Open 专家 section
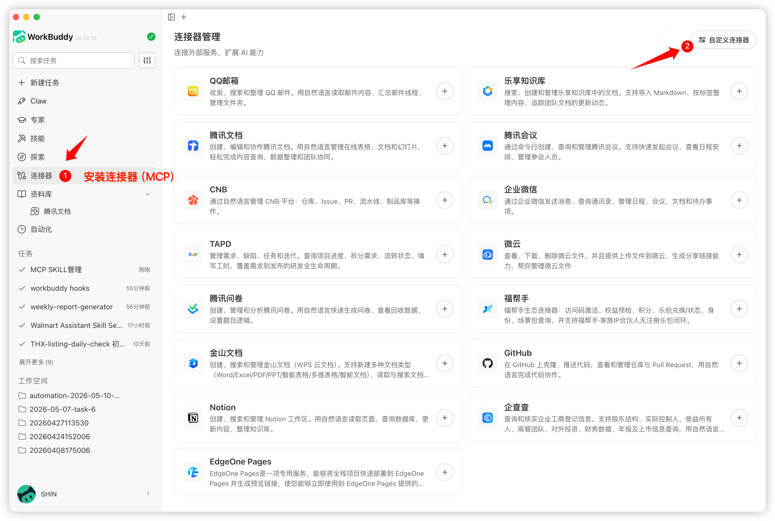The width and height of the screenshot is (775, 521). pos(84,120)
